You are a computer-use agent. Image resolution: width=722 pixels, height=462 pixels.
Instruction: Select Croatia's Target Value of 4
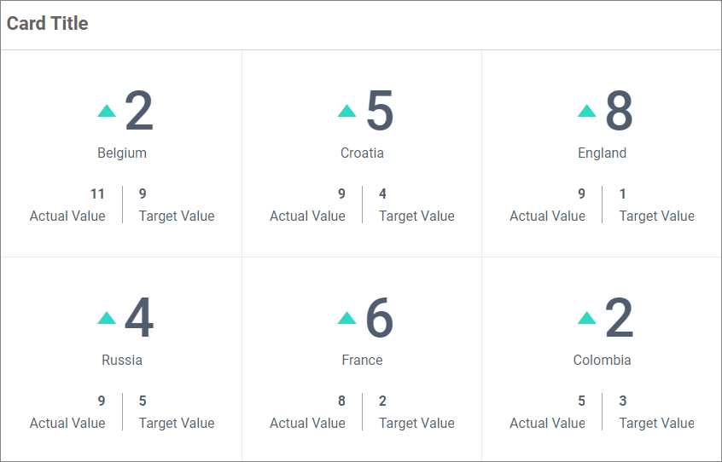383,194
